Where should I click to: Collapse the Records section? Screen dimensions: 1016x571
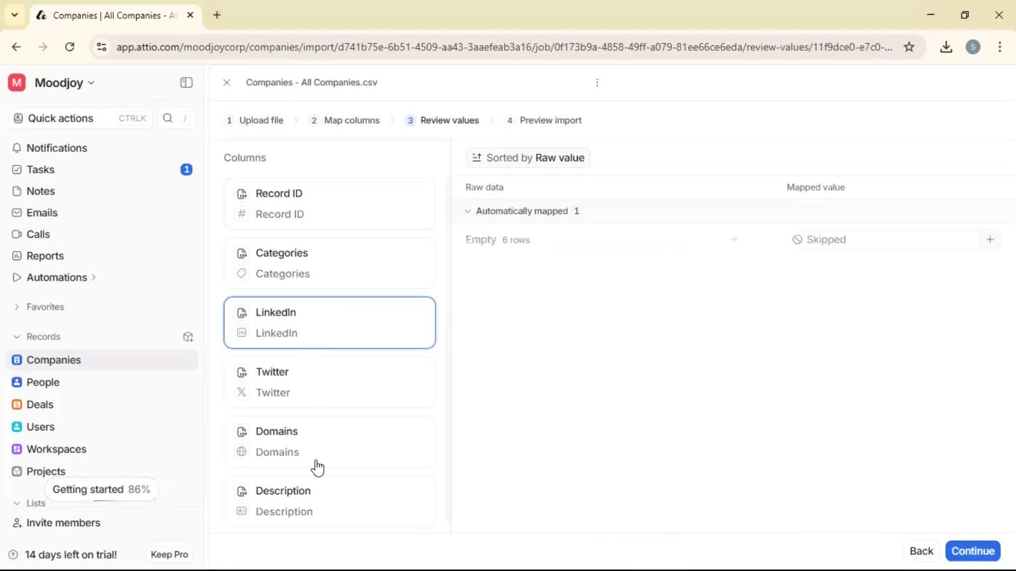tap(17, 337)
